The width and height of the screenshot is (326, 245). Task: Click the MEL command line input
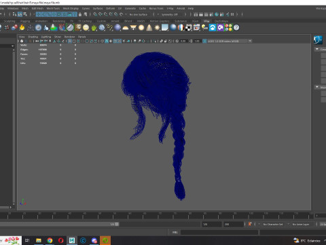(219, 232)
